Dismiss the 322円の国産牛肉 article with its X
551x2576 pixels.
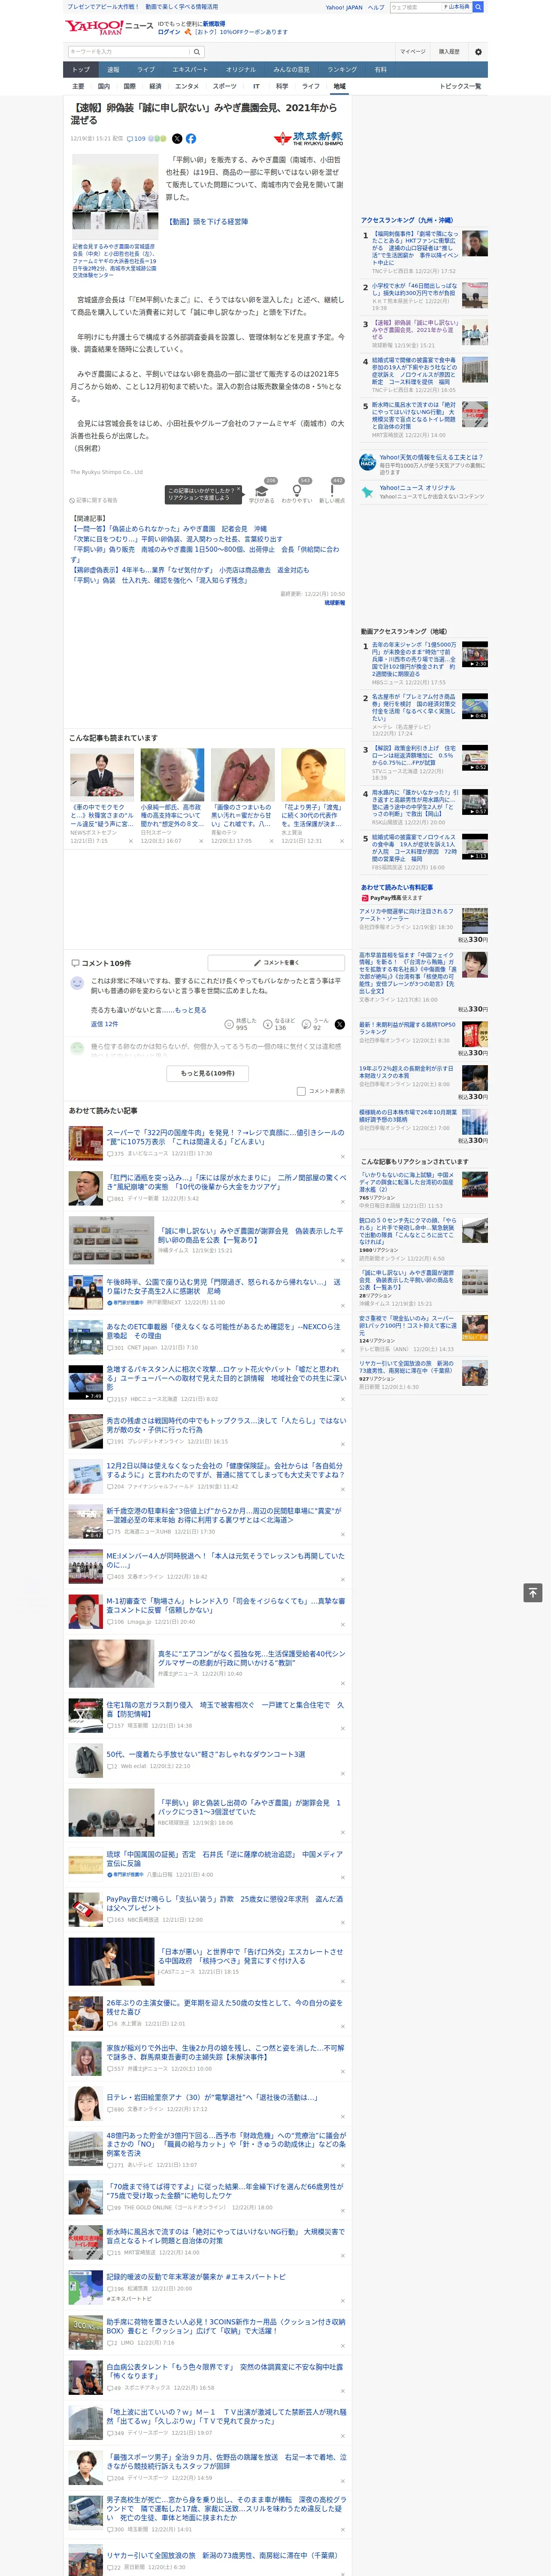coord(342,1158)
